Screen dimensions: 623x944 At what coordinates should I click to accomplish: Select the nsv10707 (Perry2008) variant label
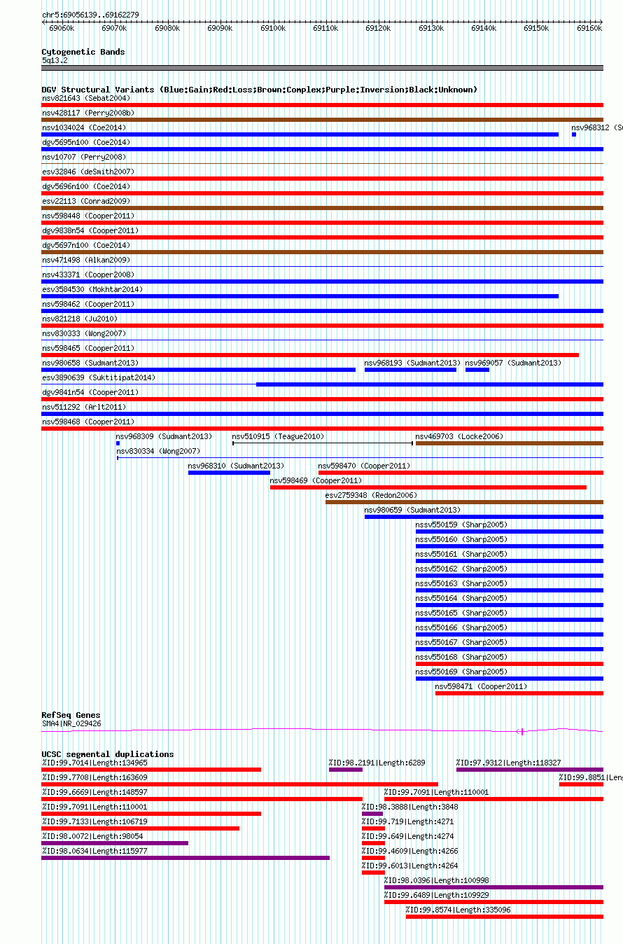click(84, 157)
